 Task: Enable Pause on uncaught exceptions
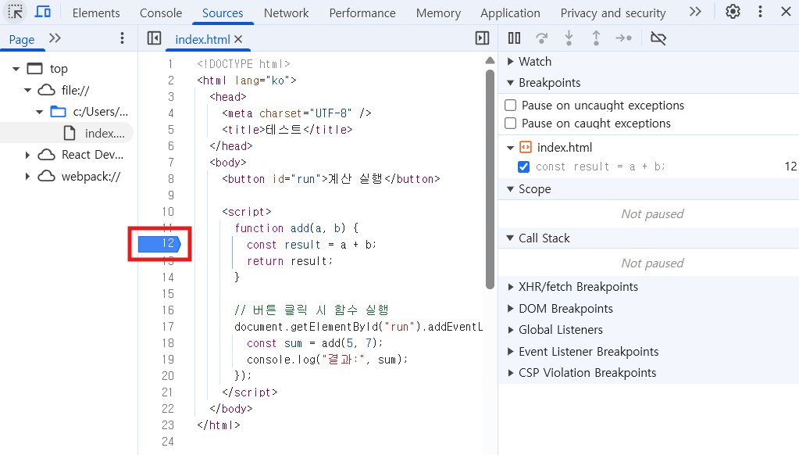[x=510, y=105]
